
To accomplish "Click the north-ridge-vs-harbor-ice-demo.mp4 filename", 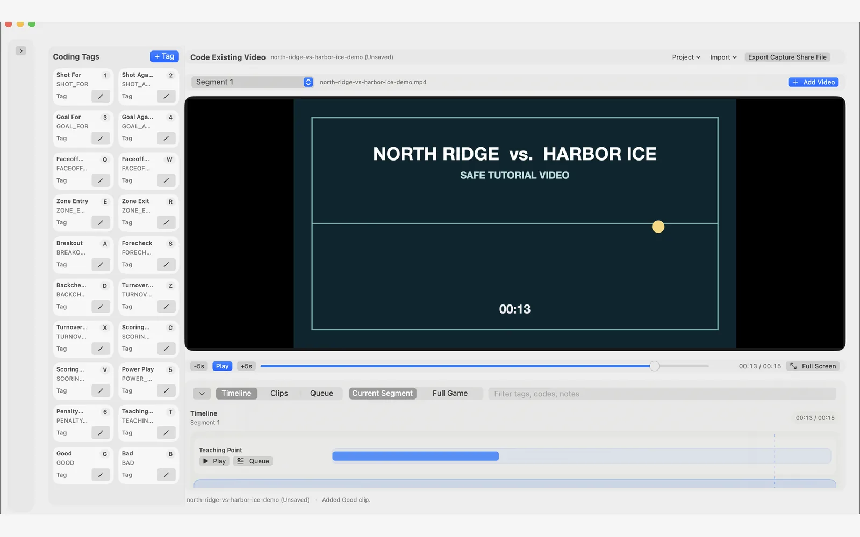I will coord(373,82).
